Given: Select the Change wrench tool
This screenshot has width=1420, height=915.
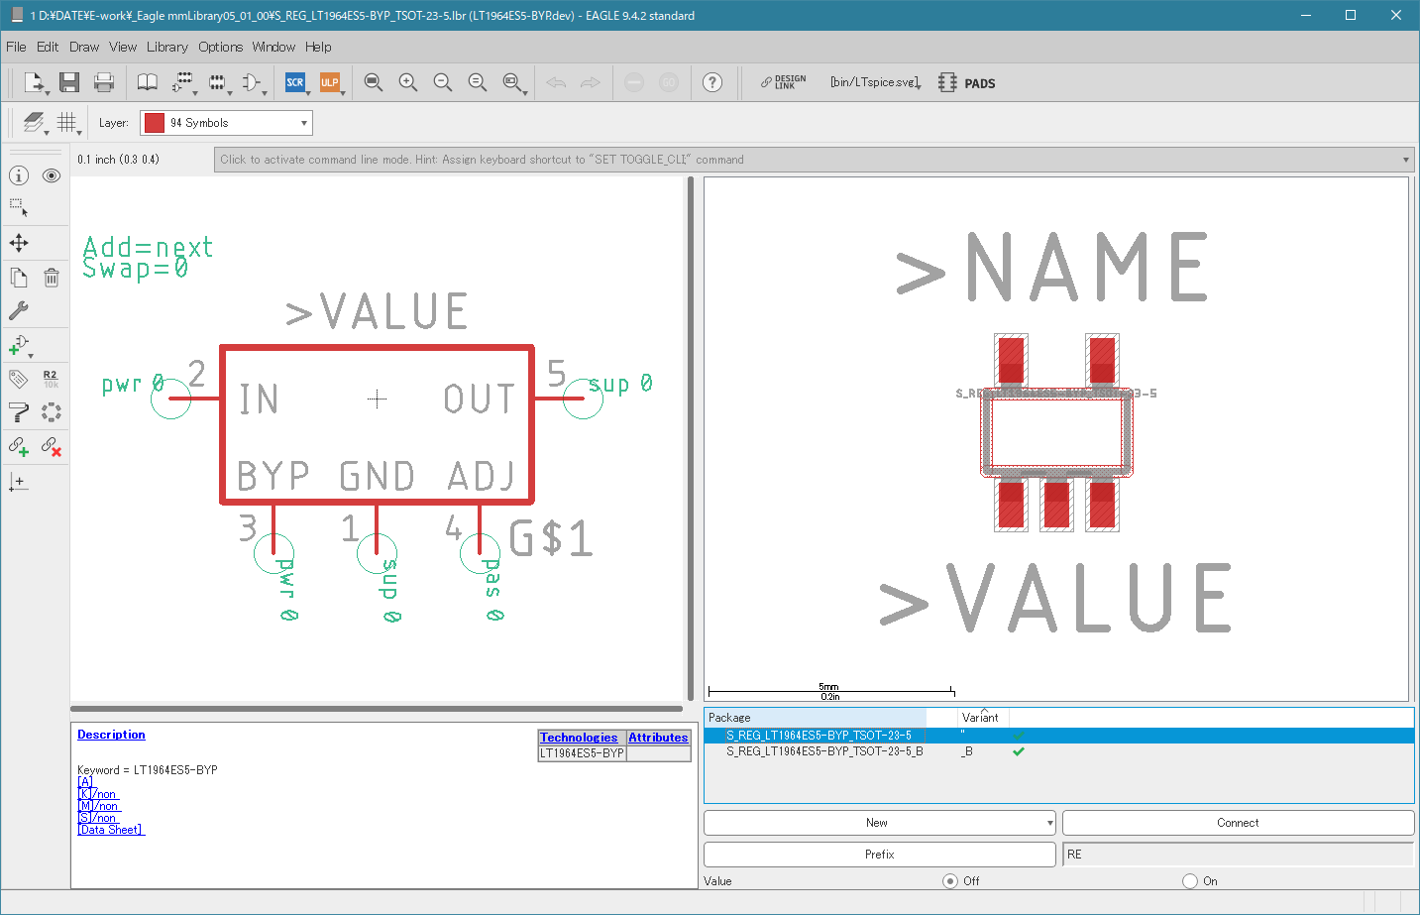Looking at the screenshot, I should (x=19, y=311).
